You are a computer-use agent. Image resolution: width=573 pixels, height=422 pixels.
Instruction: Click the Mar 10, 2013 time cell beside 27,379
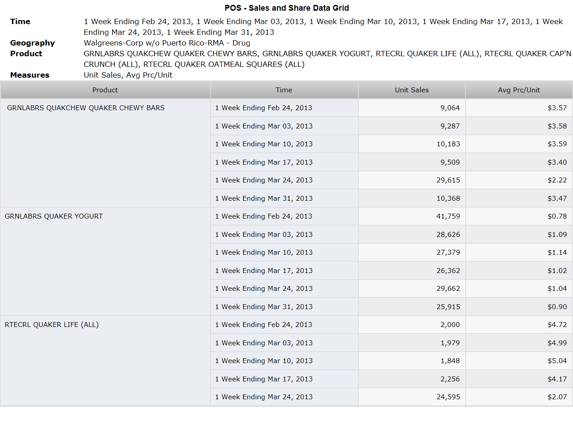point(284,252)
